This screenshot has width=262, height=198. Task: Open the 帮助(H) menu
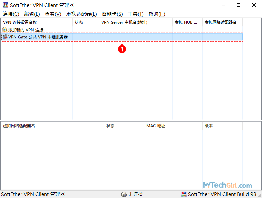pos(157,14)
